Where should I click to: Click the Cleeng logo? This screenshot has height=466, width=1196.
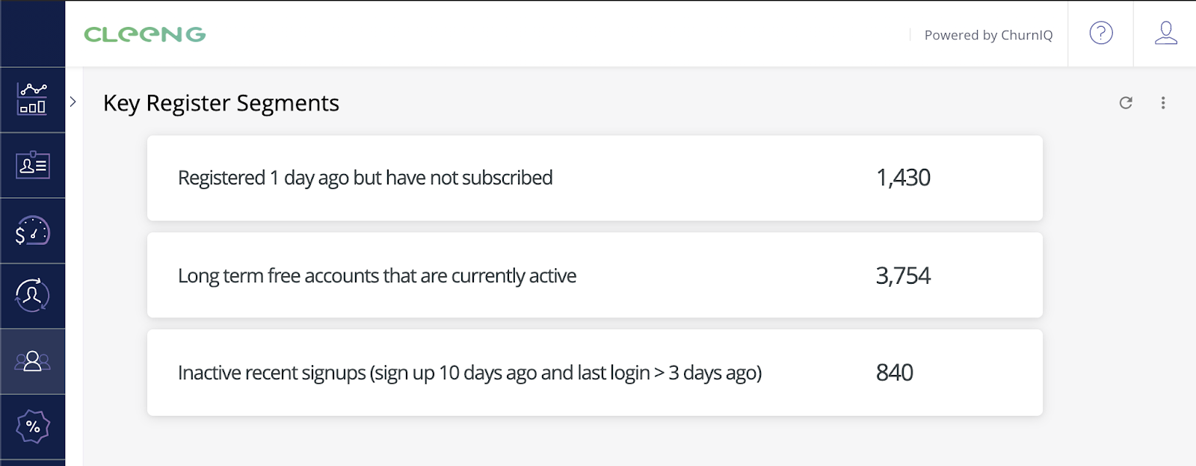145,34
